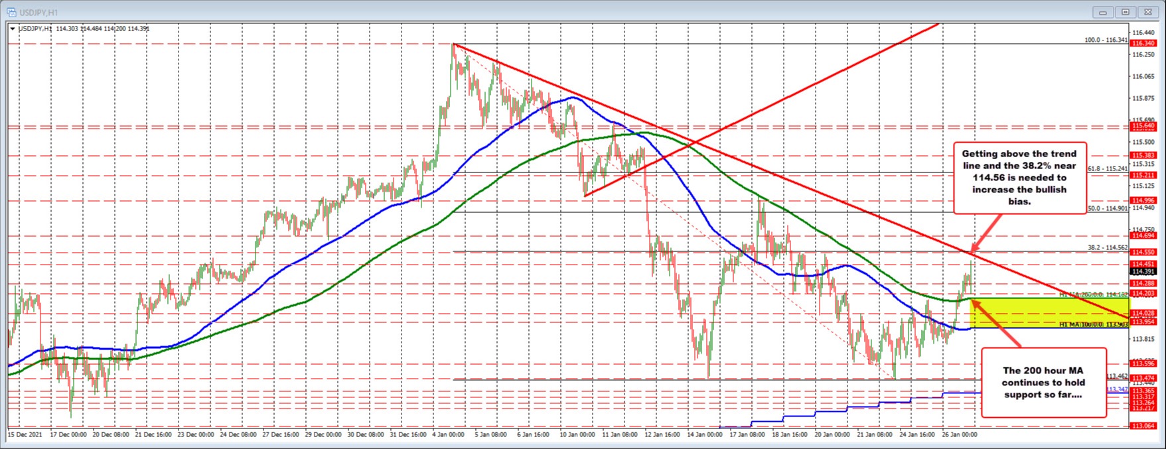Screen dimensions: 1166x449
Task: Click the red price label 113.064
Action: tap(1143, 426)
